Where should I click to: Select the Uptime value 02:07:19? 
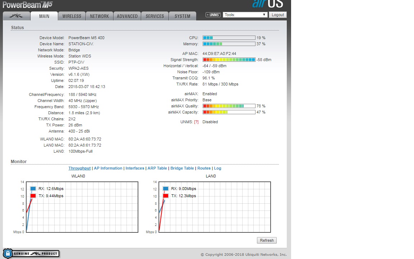[76, 80]
